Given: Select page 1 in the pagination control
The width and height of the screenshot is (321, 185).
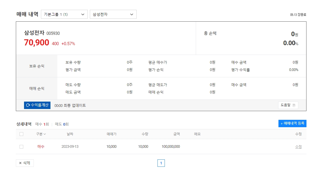Looking at the screenshot, I should coord(161,163).
